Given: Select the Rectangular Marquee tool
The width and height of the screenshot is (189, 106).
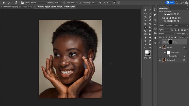Looking at the screenshot, I should pyautogui.click(x=150, y=10).
